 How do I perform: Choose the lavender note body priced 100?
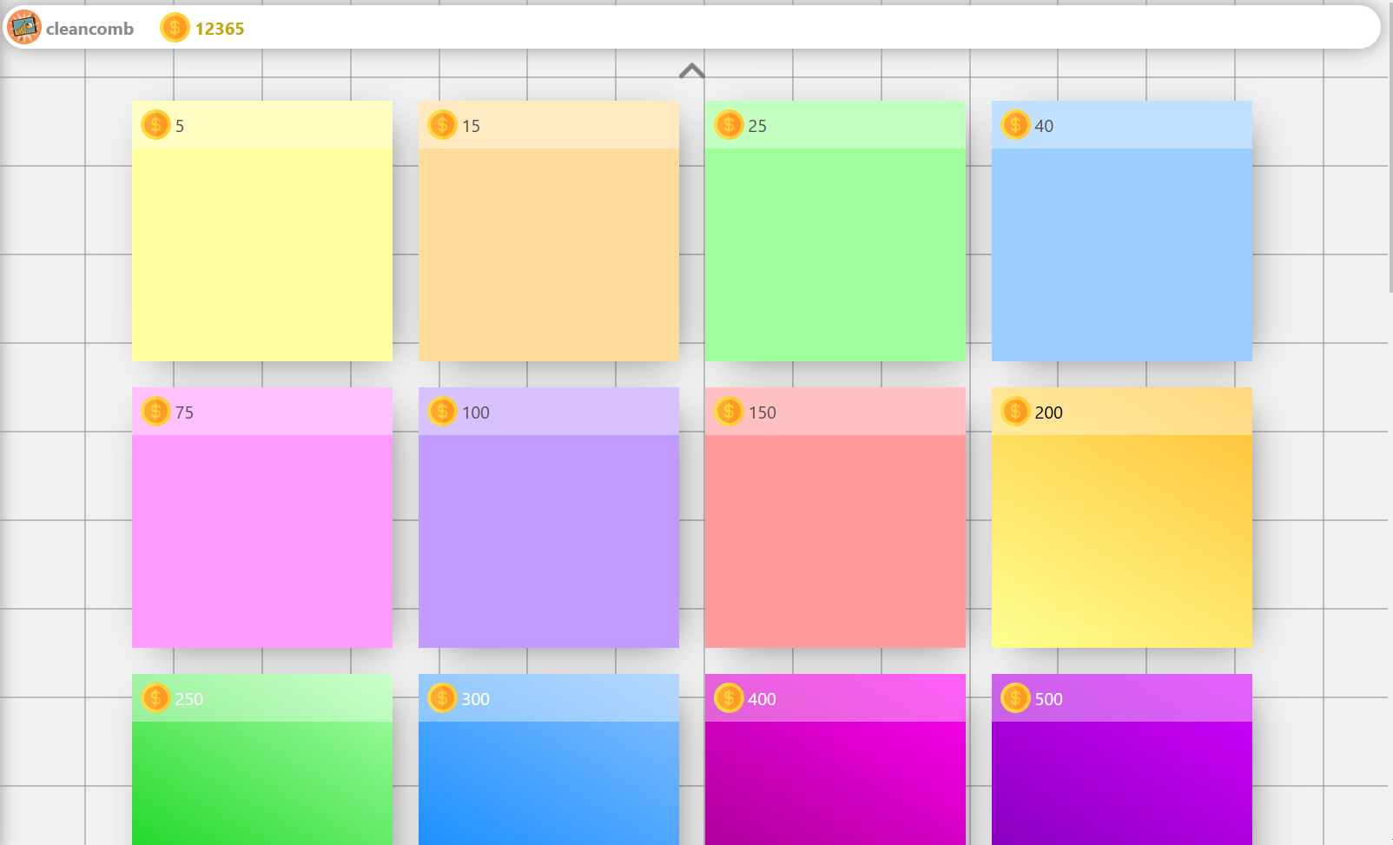pyautogui.click(x=549, y=541)
